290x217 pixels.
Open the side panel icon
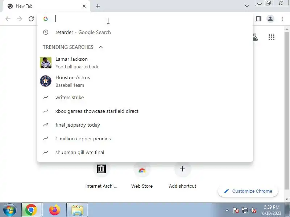tap(259, 19)
